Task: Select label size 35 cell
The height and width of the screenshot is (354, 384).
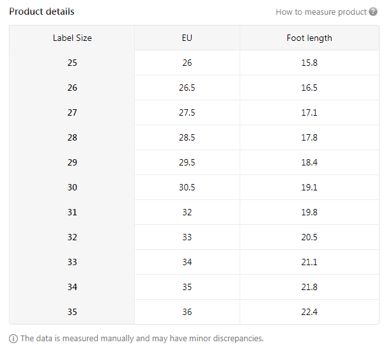Action: click(x=72, y=312)
